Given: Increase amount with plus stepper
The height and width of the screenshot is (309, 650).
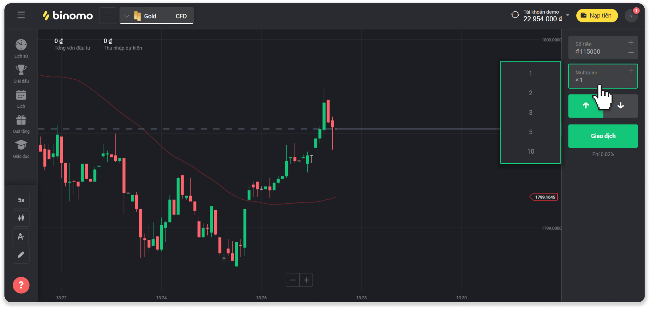Looking at the screenshot, I should click(x=631, y=43).
